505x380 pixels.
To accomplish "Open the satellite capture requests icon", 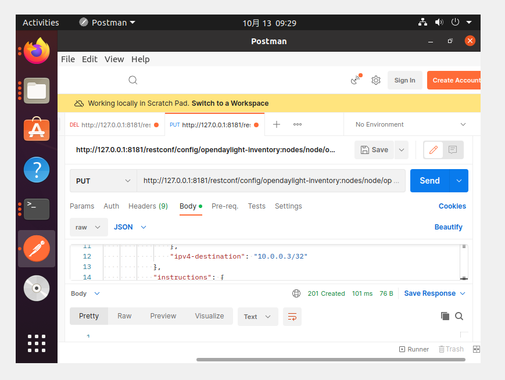I will 356,79.
